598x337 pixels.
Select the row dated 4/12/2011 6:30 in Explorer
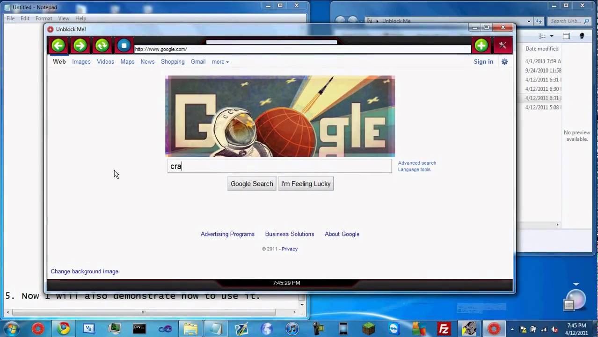point(543,89)
